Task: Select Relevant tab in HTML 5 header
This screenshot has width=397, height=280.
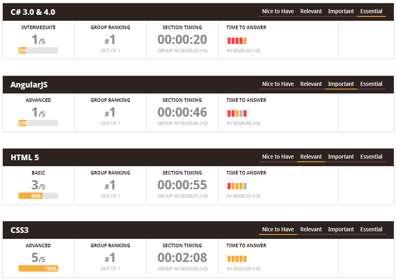Action: [x=311, y=157]
